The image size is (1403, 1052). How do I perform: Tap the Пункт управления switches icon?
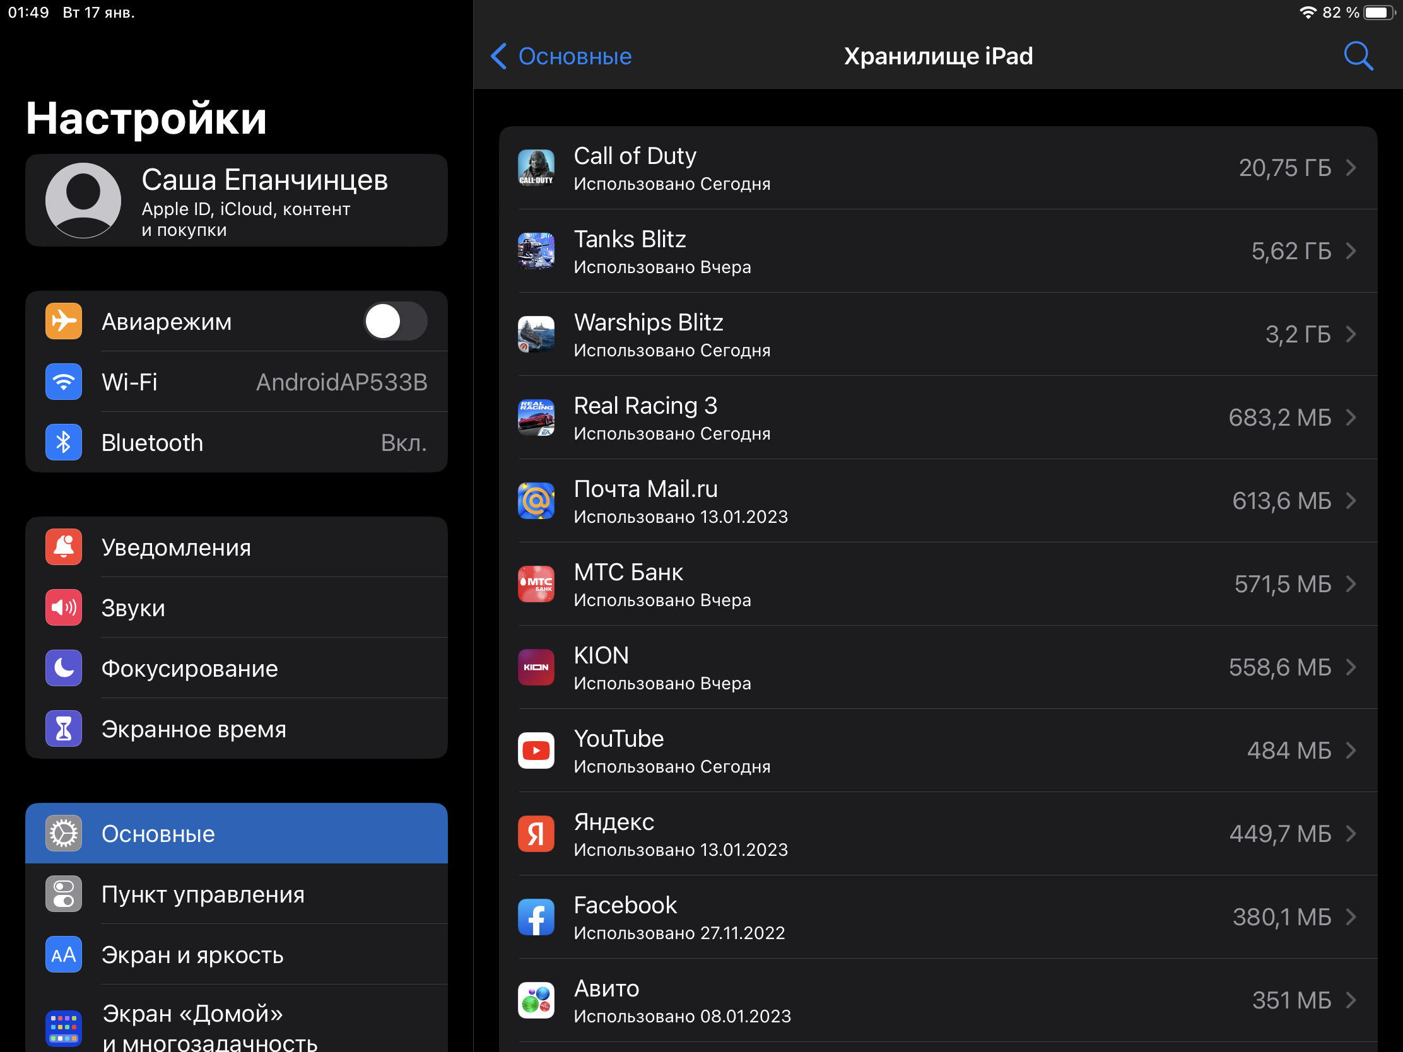point(64,894)
